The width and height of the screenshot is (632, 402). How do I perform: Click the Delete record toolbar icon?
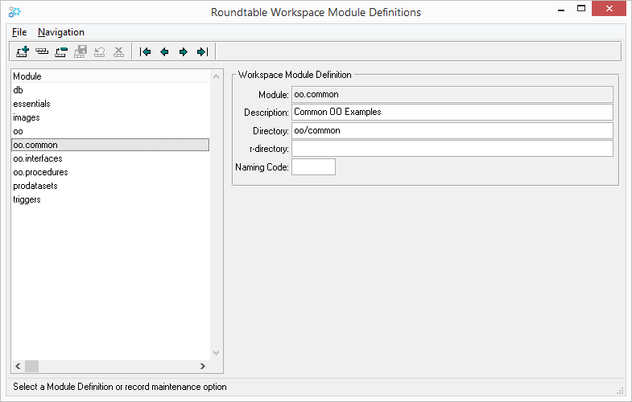click(61, 51)
